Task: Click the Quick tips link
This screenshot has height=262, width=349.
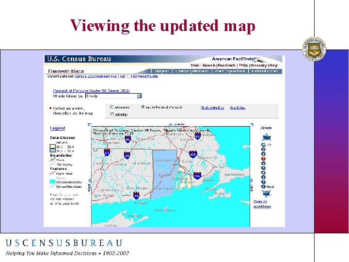Action: pos(238,108)
